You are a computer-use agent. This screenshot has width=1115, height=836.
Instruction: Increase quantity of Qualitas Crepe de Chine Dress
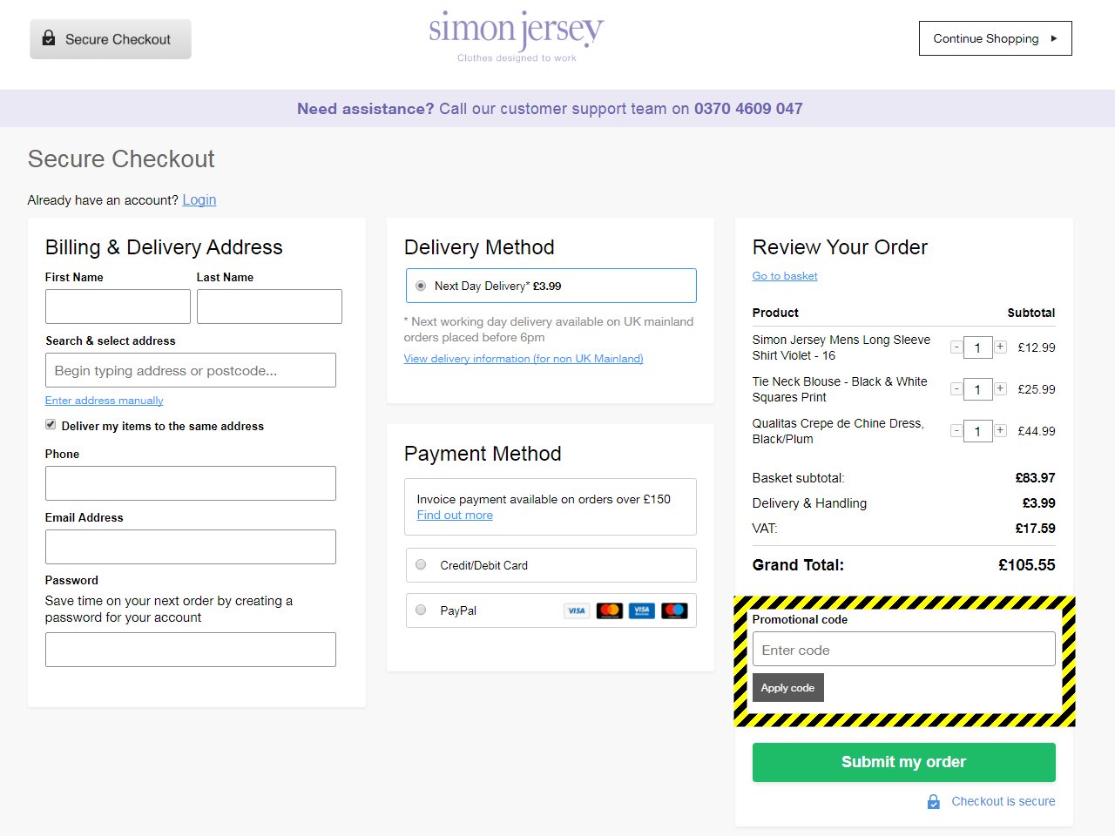(1000, 430)
